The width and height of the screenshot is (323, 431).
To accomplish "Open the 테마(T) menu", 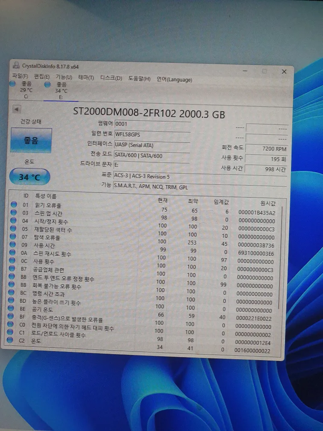I will pos(86,78).
